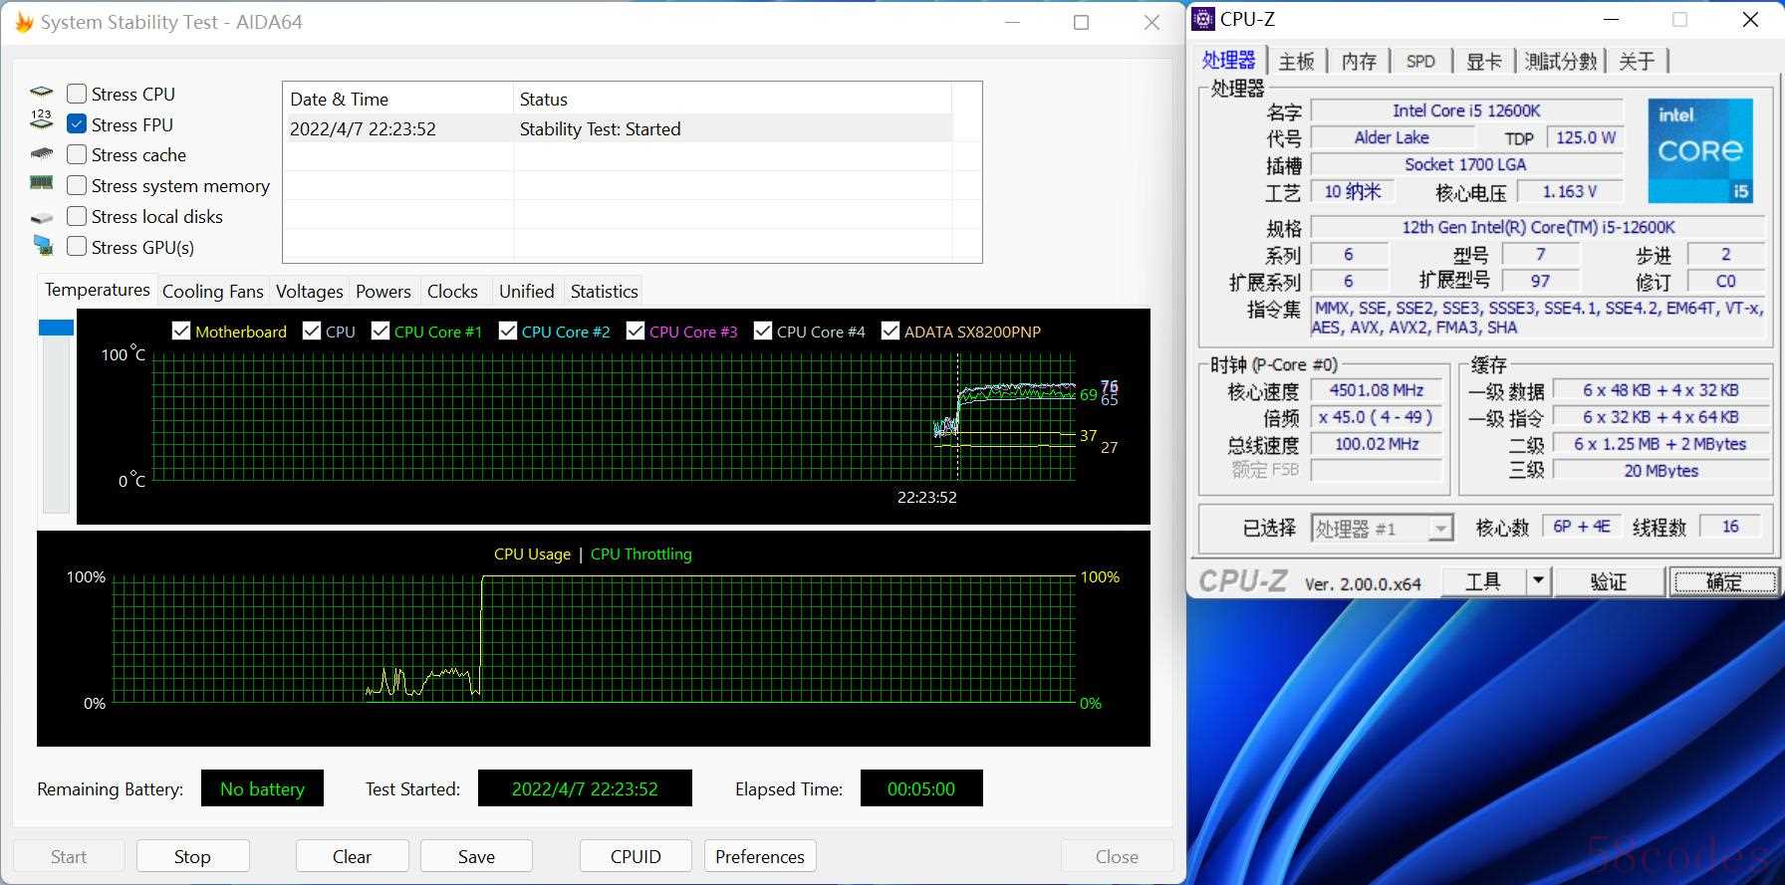Expand the 工具 tools dropdown arrow in CPU-Z
This screenshot has height=885, width=1785.
[1539, 580]
